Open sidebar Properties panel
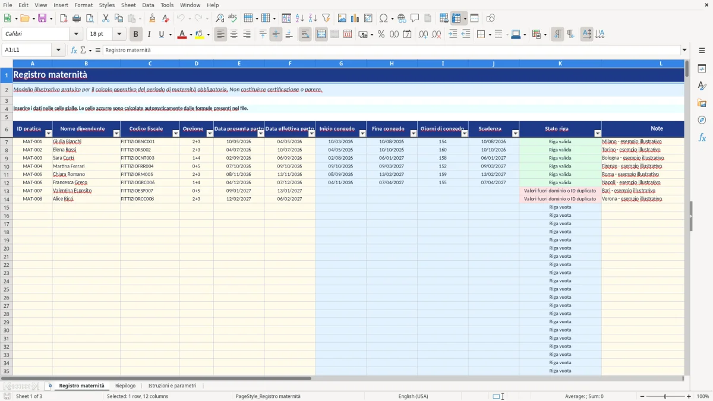 point(702,69)
